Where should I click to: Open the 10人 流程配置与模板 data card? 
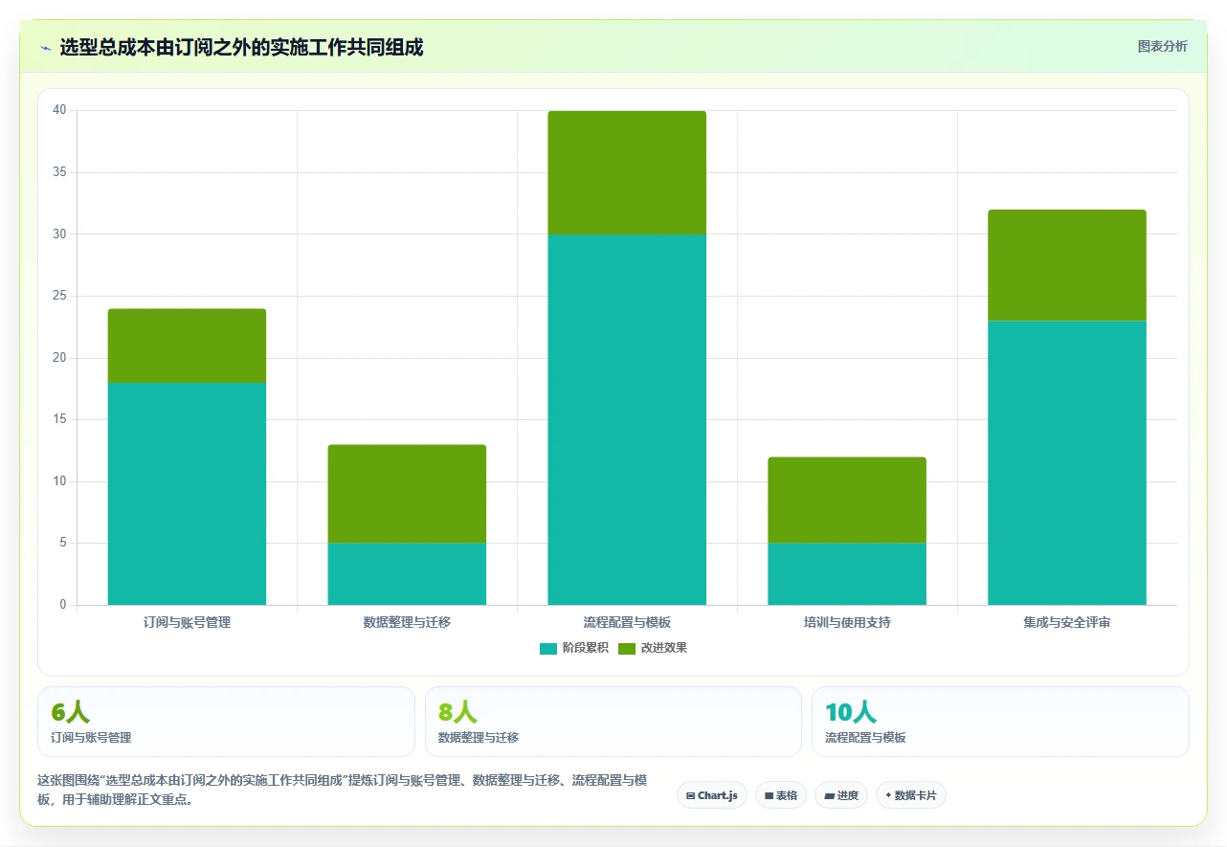(x=1000, y=722)
